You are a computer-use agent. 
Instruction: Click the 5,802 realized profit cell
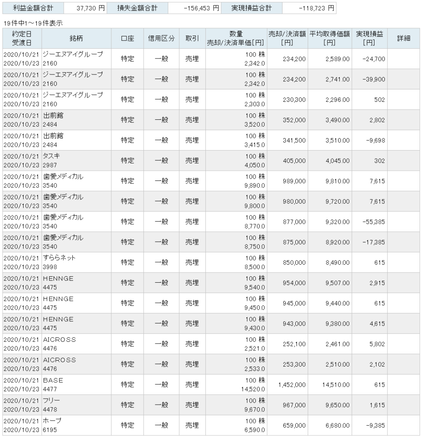pyautogui.click(x=369, y=344)
